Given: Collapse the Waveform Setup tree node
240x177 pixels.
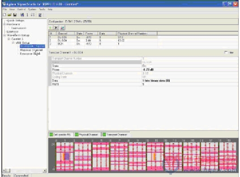Looking at the screenshot, I should tap(4, 35).
